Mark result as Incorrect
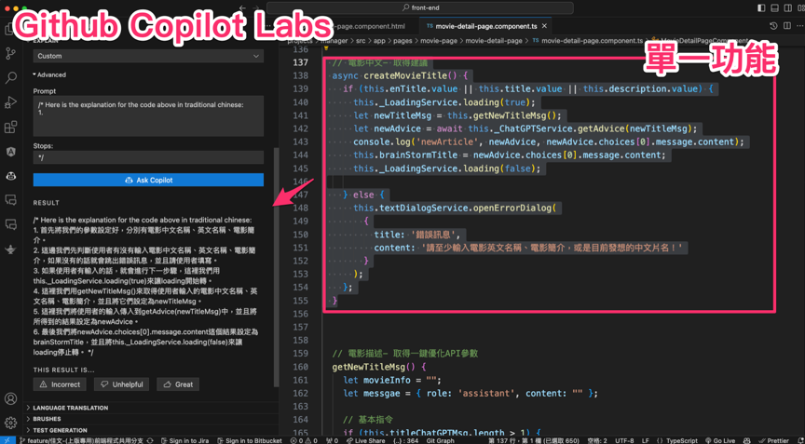The width and height of the screenshot is (805, 444). click(x=60, y=384)
